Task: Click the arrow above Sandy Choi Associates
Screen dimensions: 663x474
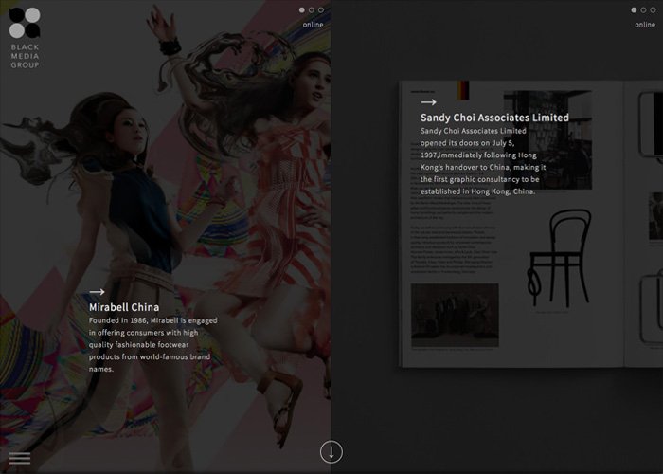Action: pyautogui.click(x=428, y=102)
